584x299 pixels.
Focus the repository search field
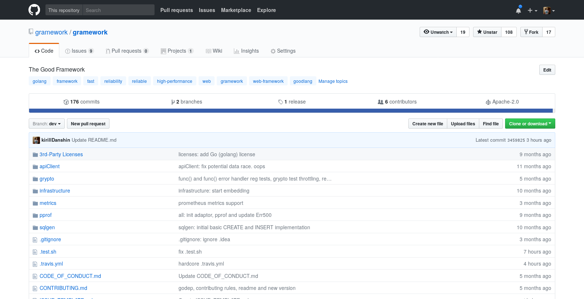point(119,10)
